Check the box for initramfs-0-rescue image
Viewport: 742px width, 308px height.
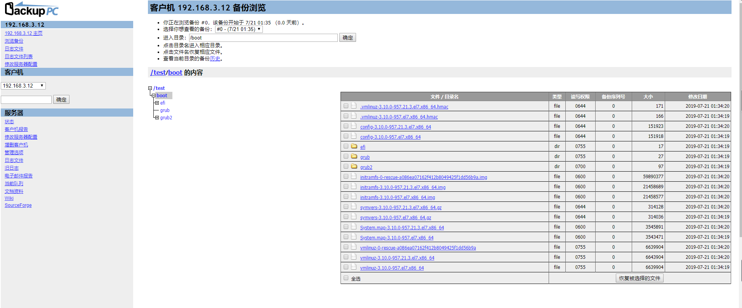[346, 176]
